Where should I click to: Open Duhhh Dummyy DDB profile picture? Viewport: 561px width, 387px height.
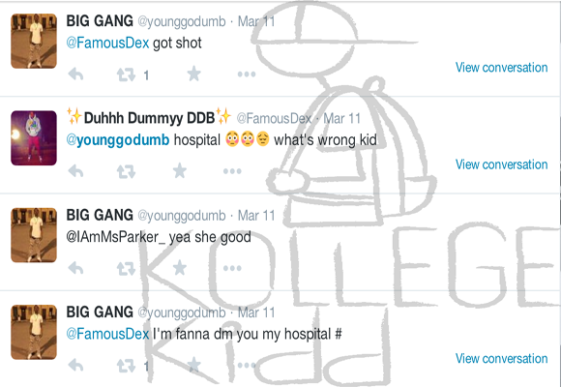(34, 137)
